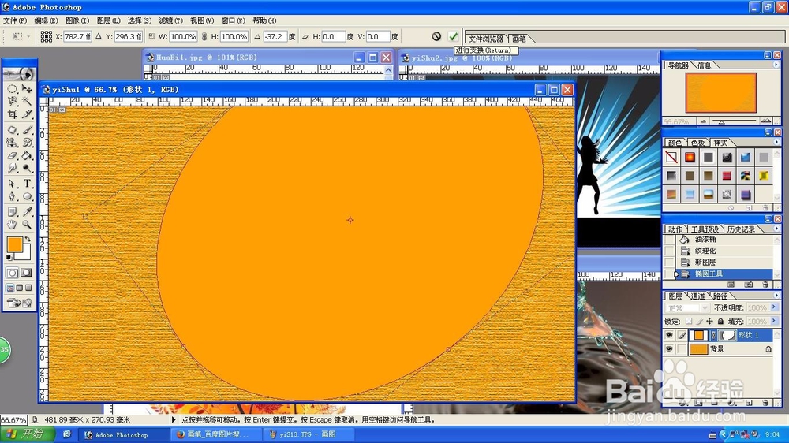Commit the transform with the checkmark
Image resolution: width=789 pixels, height=443 pixels.
(453, 36)
